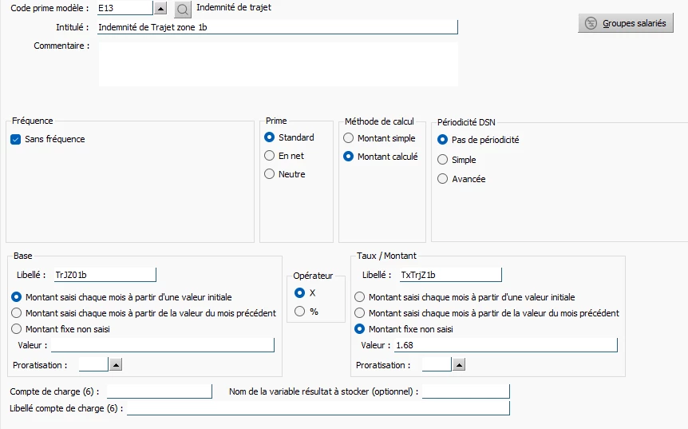The height and width of the screenshot is (429, 688).
Task: Click the Intitulé text field
Action: [x=276, y=27]
